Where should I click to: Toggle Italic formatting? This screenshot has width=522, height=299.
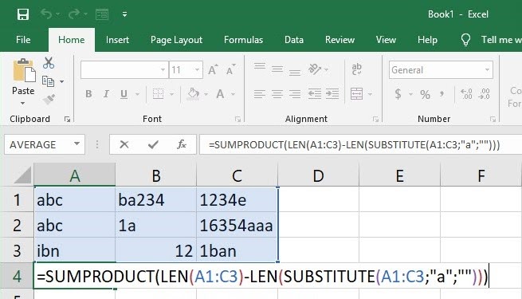click(106, 94)
